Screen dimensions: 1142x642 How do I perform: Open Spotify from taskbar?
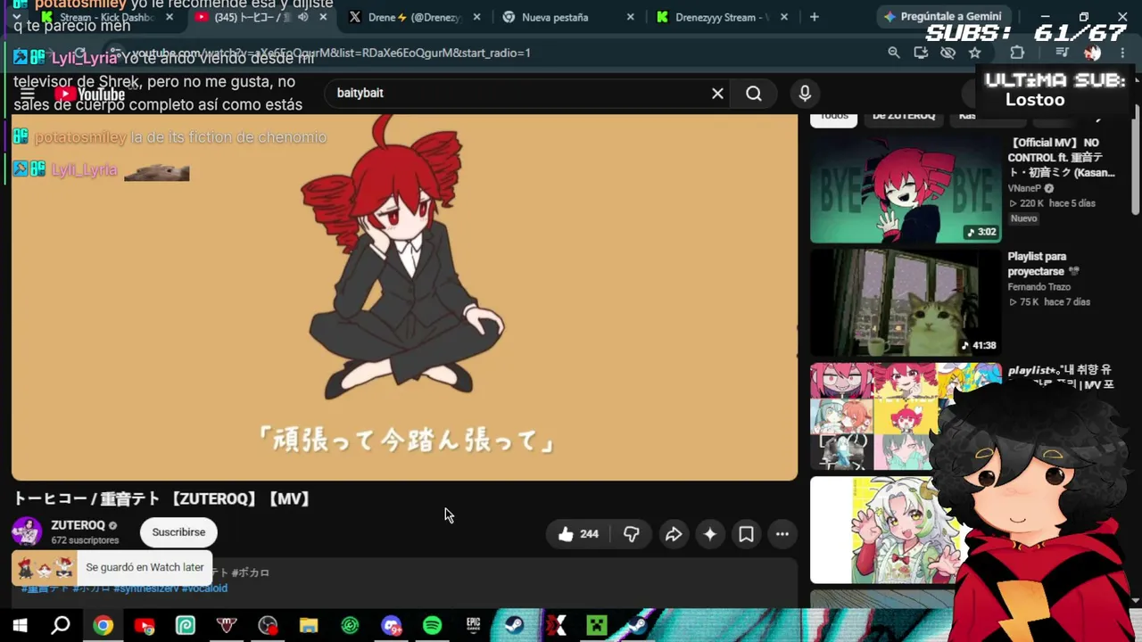432,625
